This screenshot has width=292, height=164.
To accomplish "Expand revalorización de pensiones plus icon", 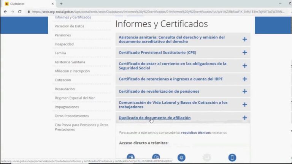I will pyautogui.click(x=245, y=91).
